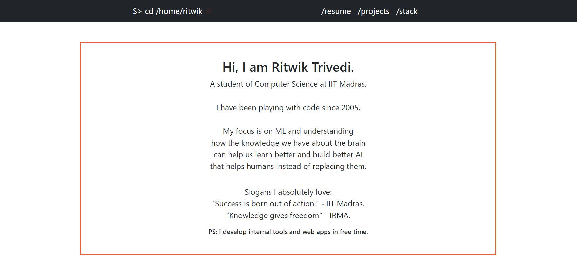This screenshot has width=577, height=277.
Task: Click the "that helps humans instead" line
Action: pos(288,166)
